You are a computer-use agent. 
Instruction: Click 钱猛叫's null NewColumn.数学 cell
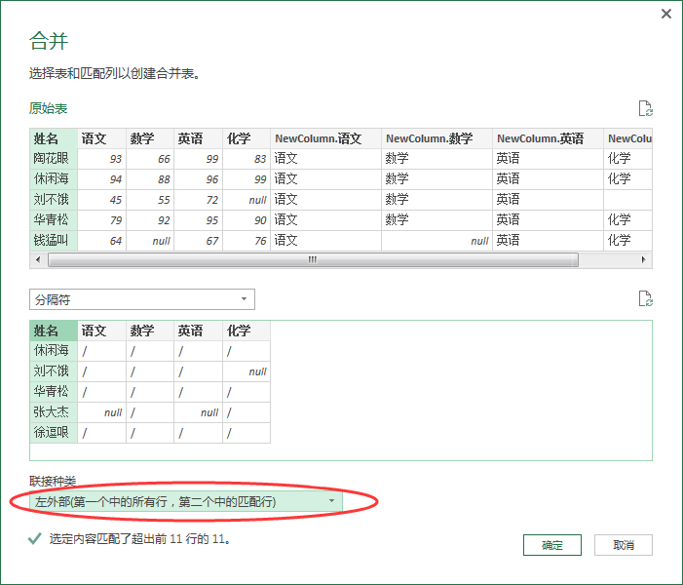tap(436, 241)
